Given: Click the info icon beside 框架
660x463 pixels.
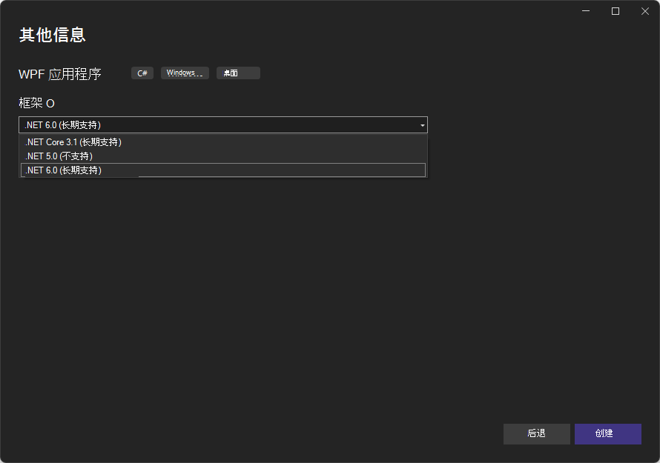Looking at the screenshot, I should click(50, 103).
